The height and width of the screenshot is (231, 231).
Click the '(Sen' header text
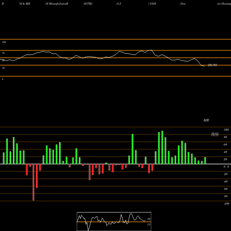pyautogui.click(x=182, y=4)
